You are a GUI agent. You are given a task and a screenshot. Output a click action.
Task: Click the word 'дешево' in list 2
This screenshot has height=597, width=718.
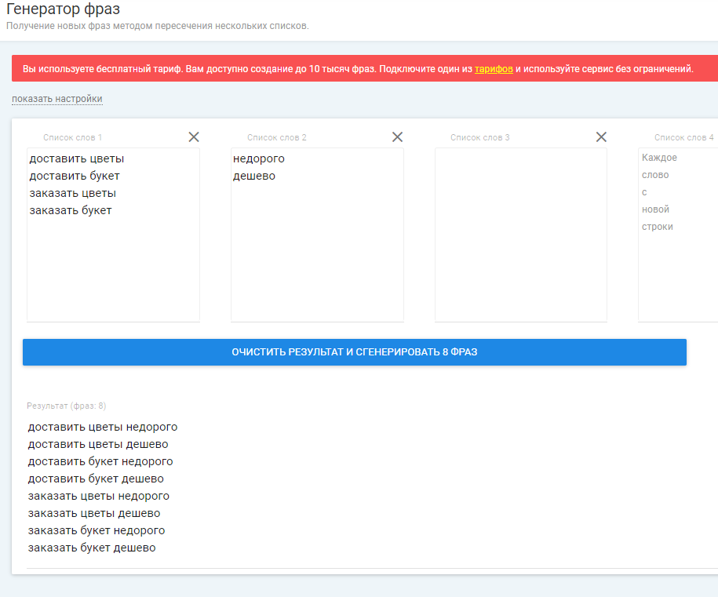pyautogui.click(x=254, y=176)
